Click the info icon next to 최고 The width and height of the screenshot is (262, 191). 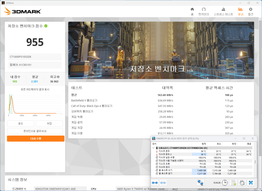(x=58, y=77)
